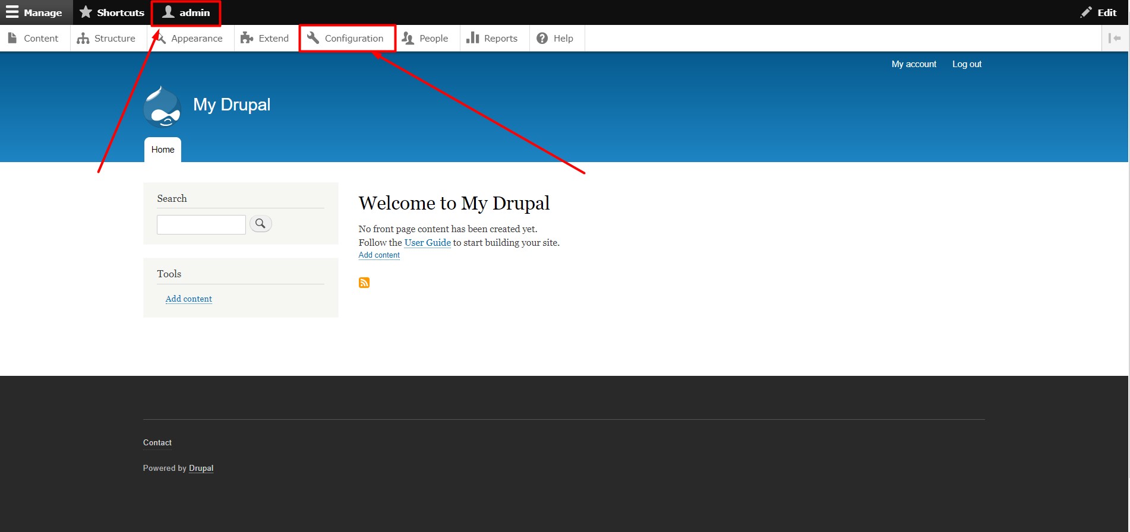Click the Tools block heading
1130x532 pixels.
[169, 274]
